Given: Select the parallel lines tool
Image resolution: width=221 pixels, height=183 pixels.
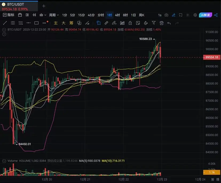Looking at the screenshot, I should (21, 23).
